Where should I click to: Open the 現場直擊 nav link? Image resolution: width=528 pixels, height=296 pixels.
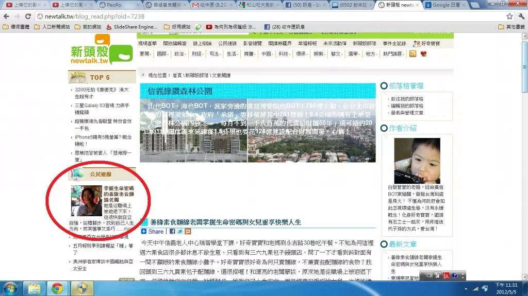pos(147,43)
